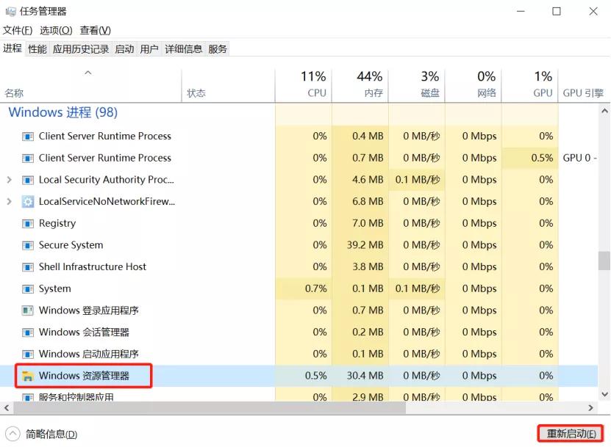Click the Registry process gear icon
This screenshot has width=611, height=447.
click(x=28, y=223)
